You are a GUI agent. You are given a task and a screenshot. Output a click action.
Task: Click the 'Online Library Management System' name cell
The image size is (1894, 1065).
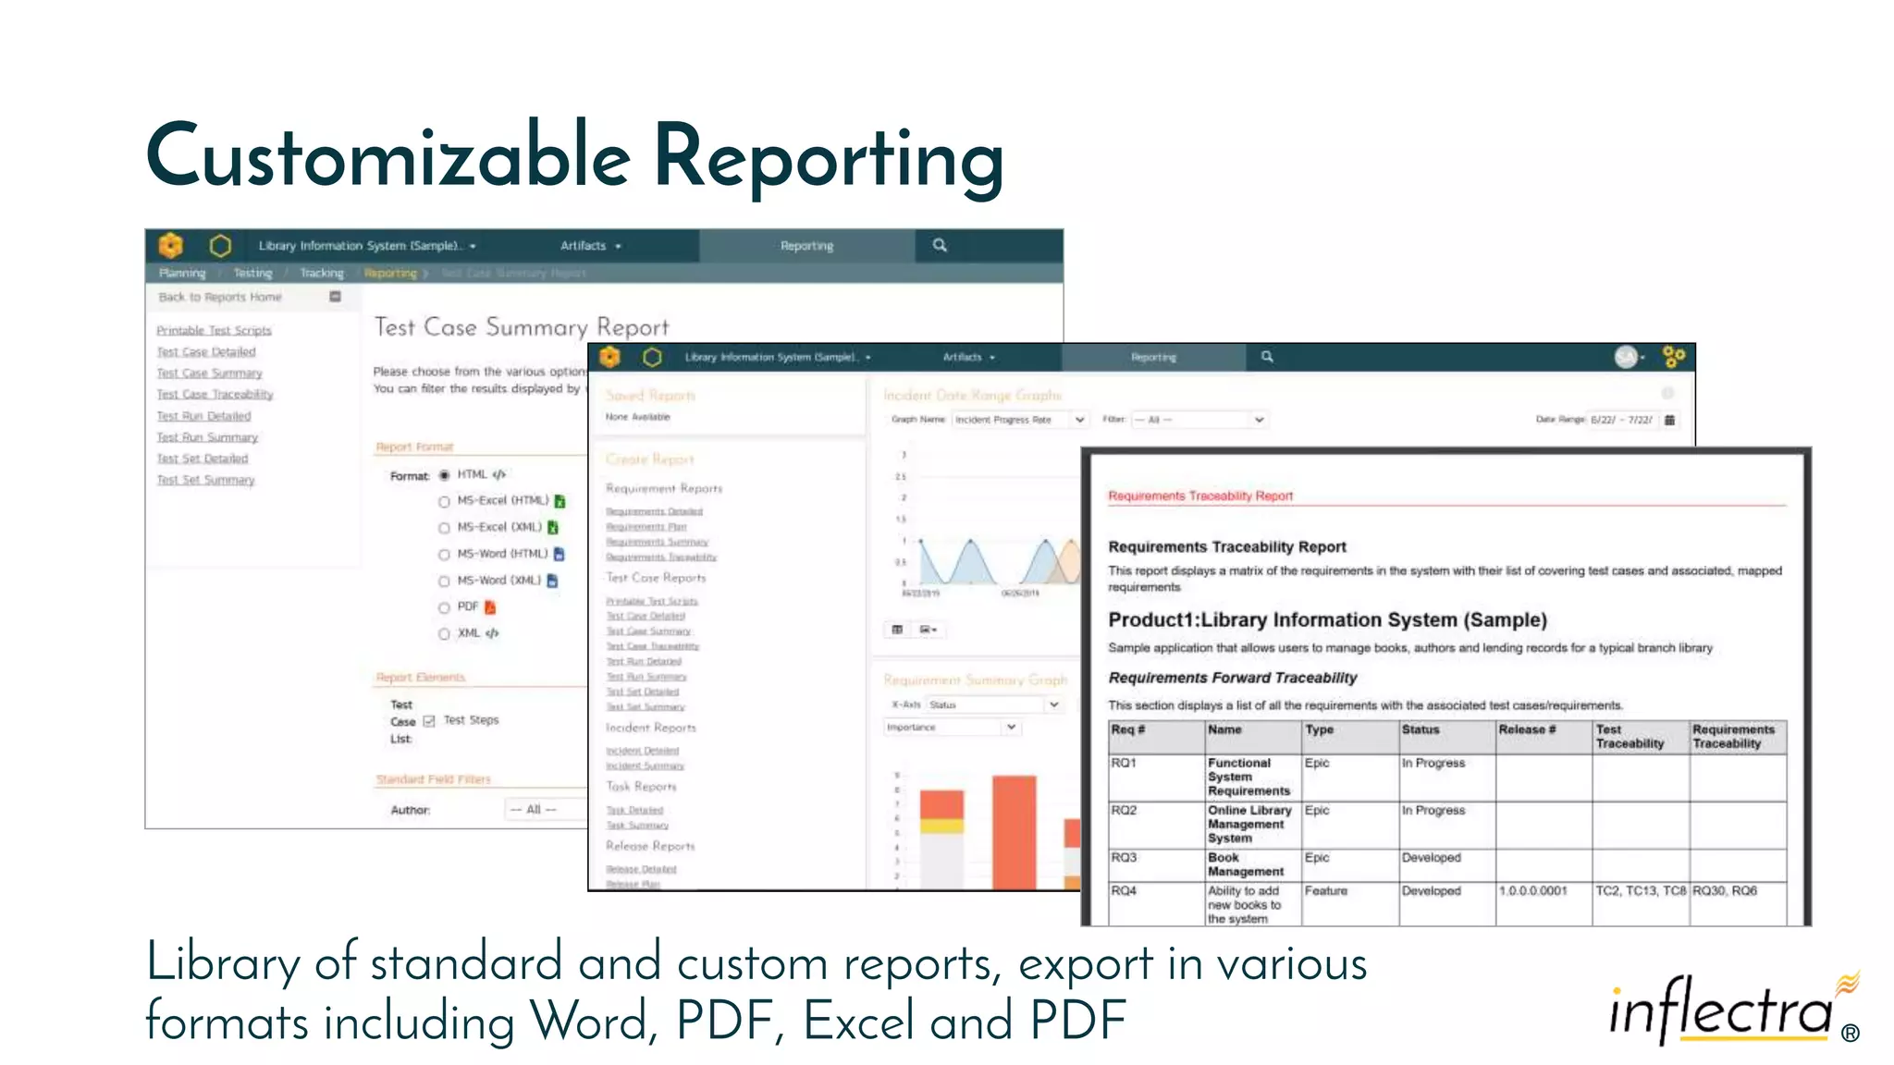point(1252,825)
